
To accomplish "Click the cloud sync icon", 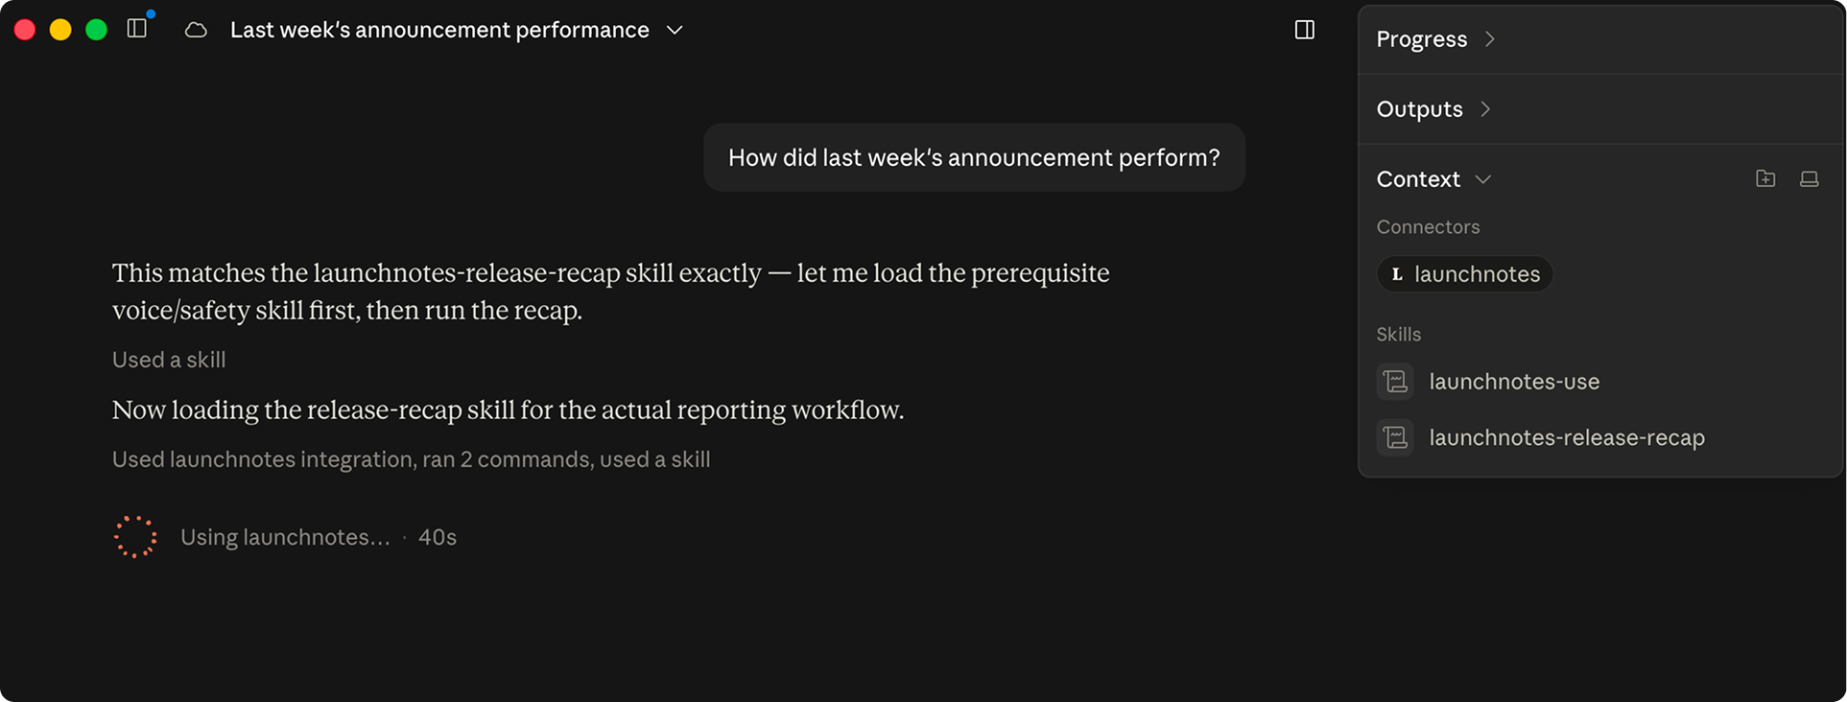I will click(196, 30).
